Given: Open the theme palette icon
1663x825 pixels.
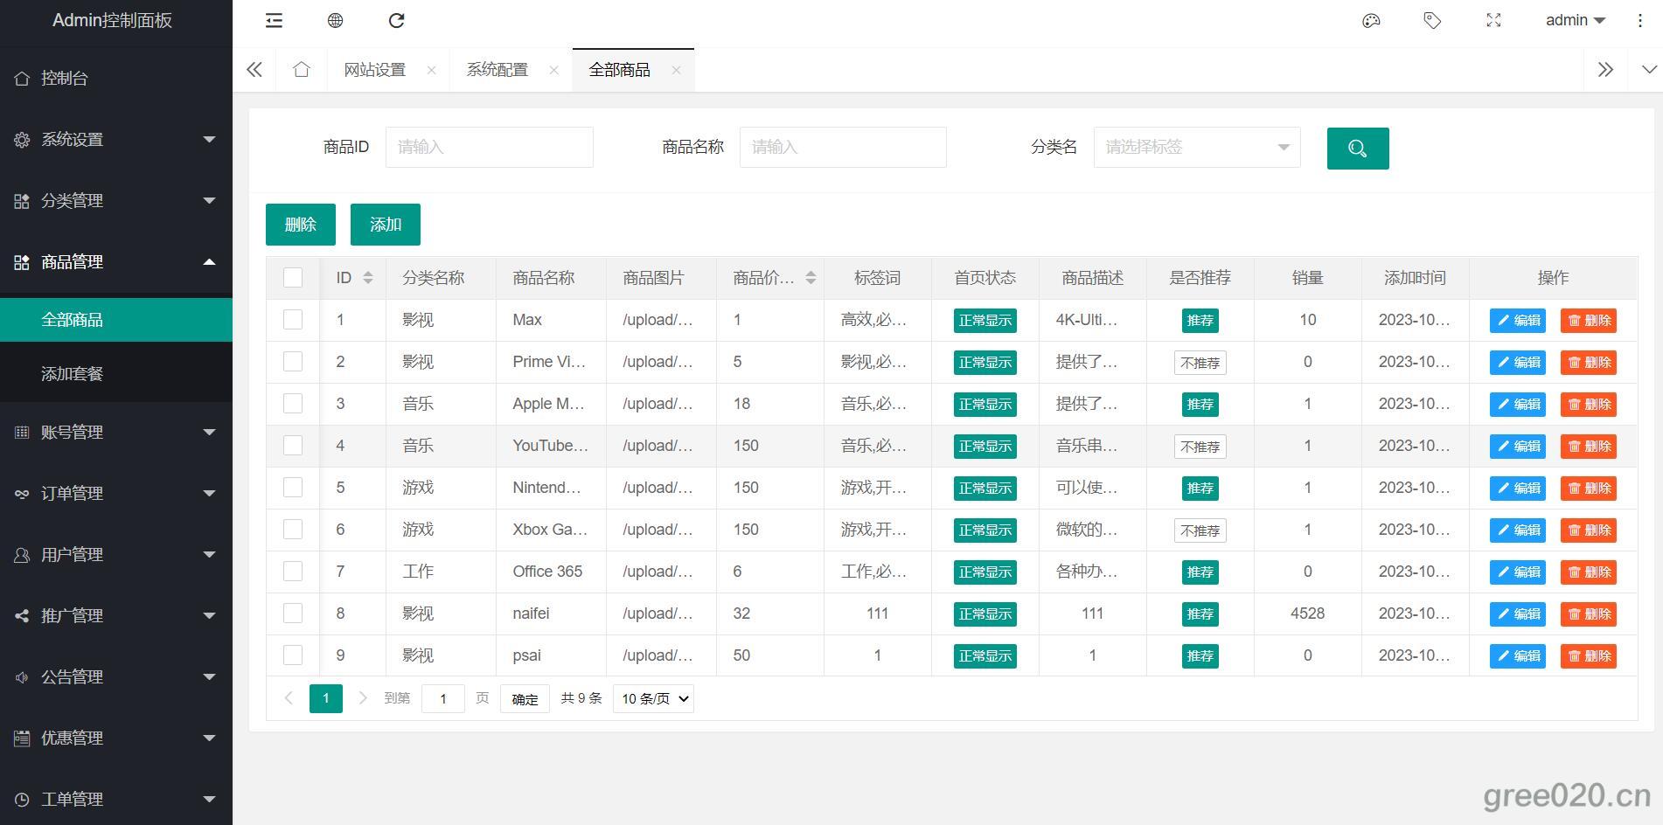Looking at the screenshot, I should point(1371,20).
